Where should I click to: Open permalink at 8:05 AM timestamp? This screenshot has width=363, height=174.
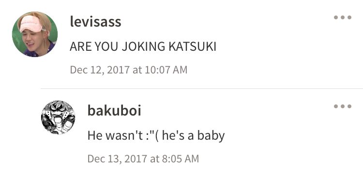tap(143, 159)
